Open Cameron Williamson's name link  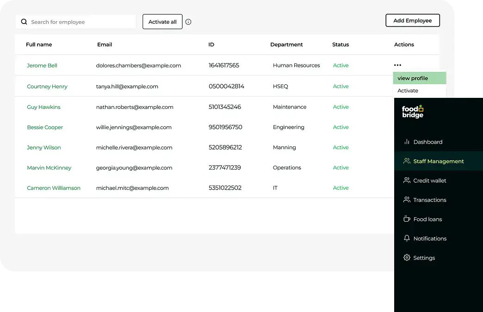[x=54, y=188]
